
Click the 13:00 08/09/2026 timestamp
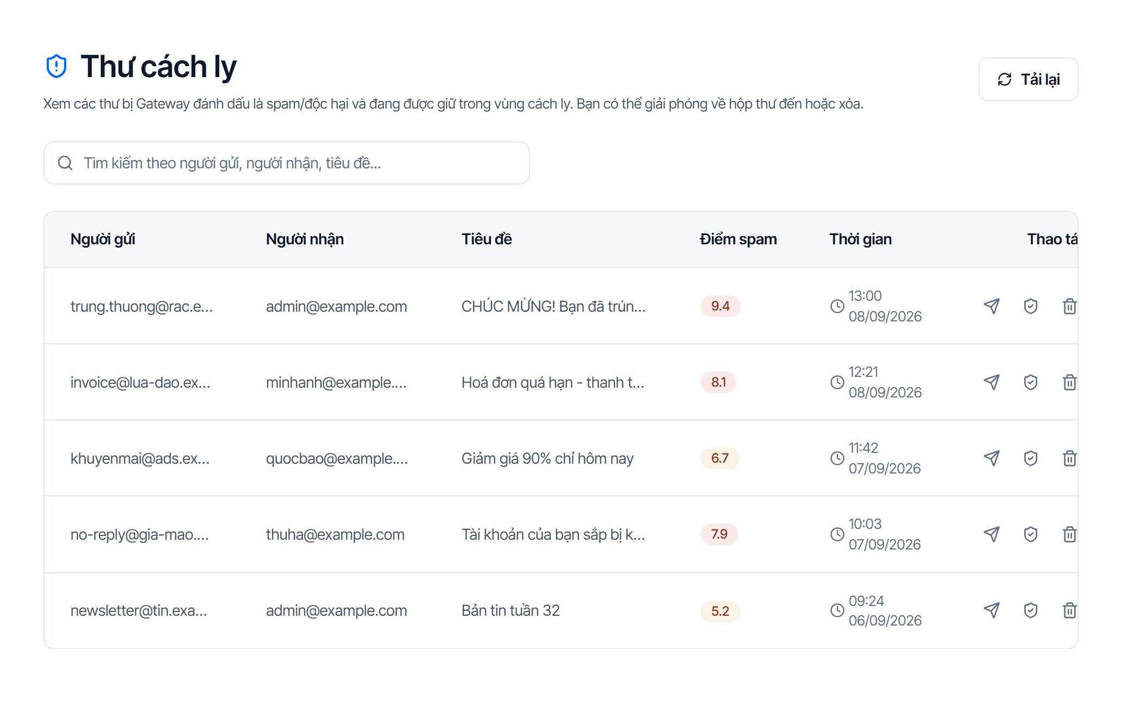coord(885,306)
